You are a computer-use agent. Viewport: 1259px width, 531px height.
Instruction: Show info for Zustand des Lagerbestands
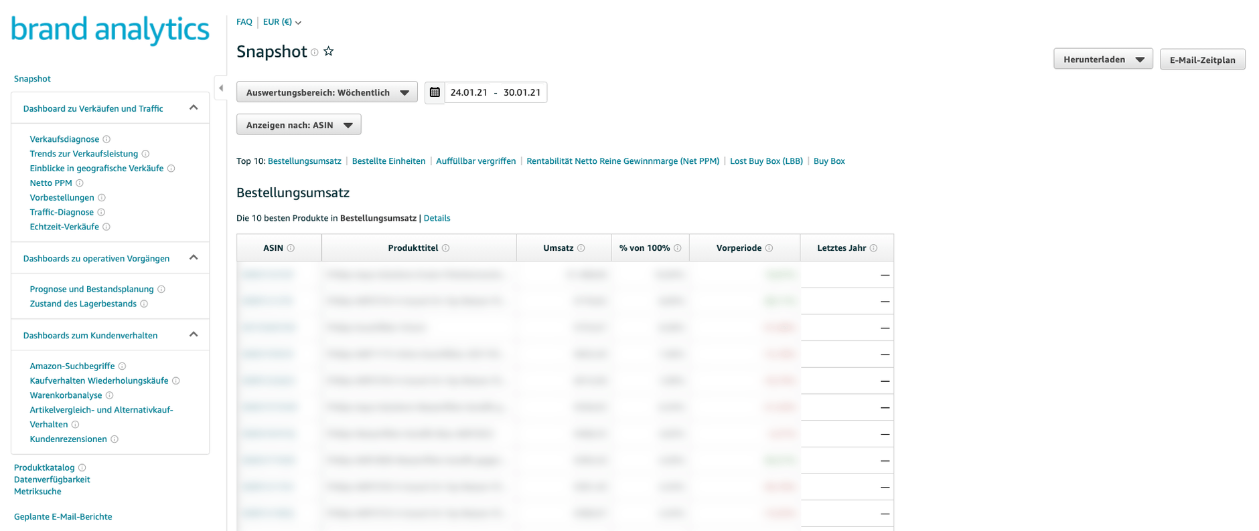(x=144, y=304)
